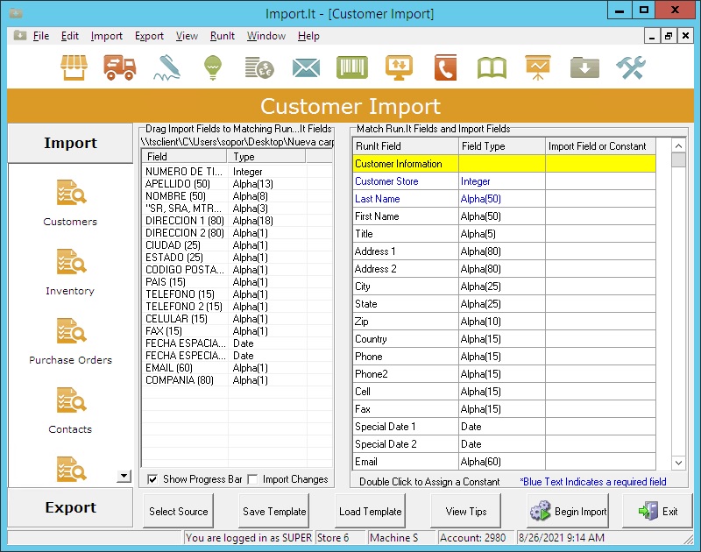
Task: Open the Export menu
Action: (x=149, y=36)
